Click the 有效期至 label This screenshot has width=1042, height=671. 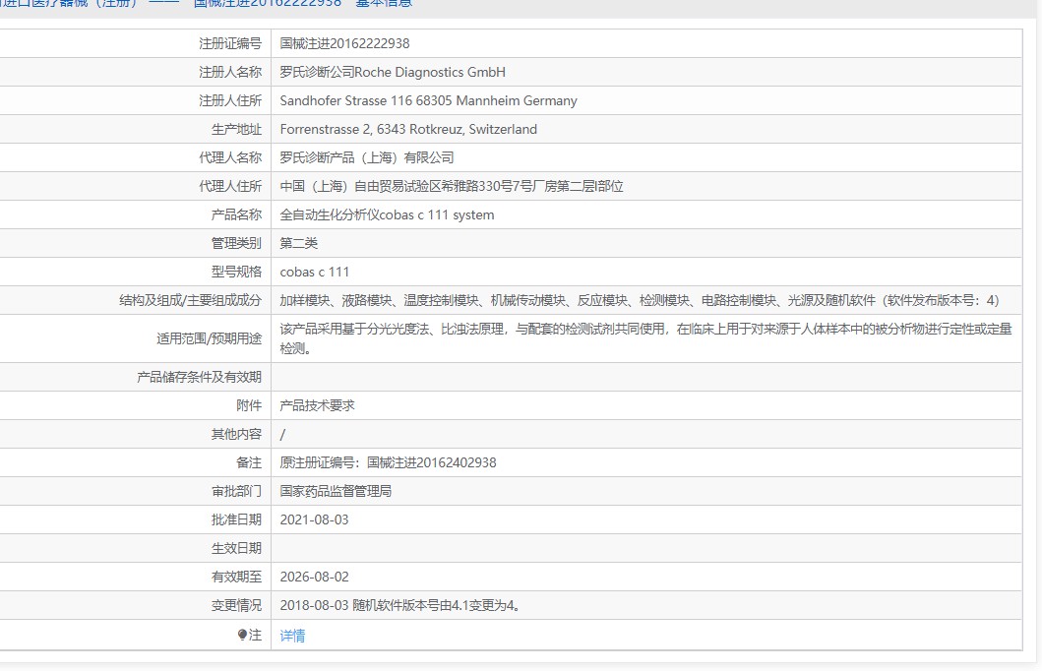236,577
